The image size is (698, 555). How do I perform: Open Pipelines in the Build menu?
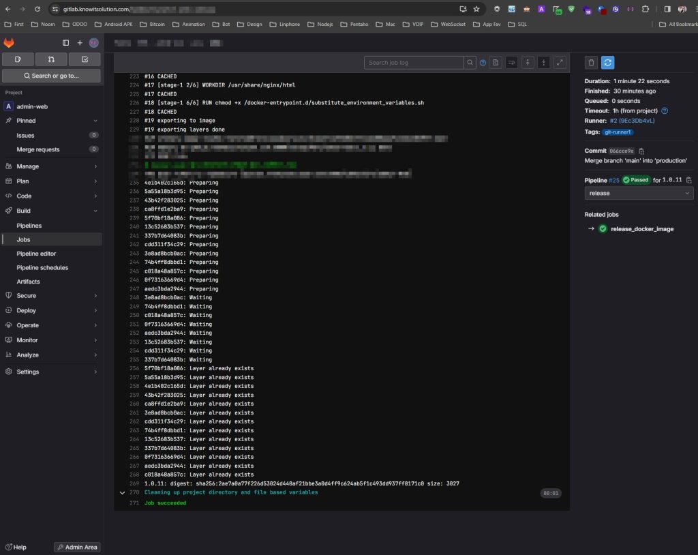click(29, 226)
